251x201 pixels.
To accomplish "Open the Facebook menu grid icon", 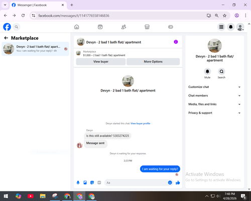I will click(221, 27).
